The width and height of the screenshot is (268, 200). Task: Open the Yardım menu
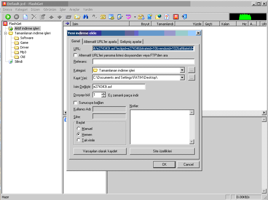[x=88, y=9]
